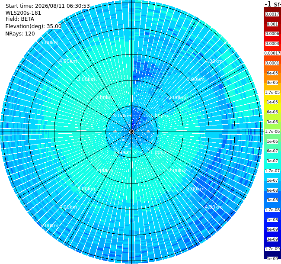
Task: Select the 0.0003 red colorbar label
Action: point(272,44)
